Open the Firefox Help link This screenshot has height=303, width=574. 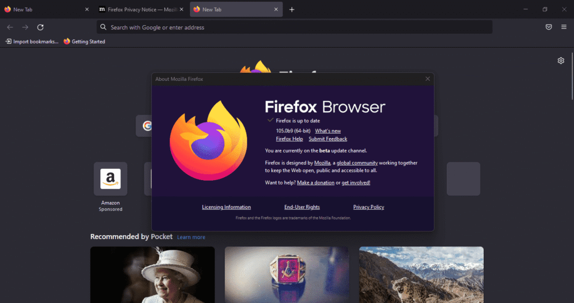pos(289,139)
